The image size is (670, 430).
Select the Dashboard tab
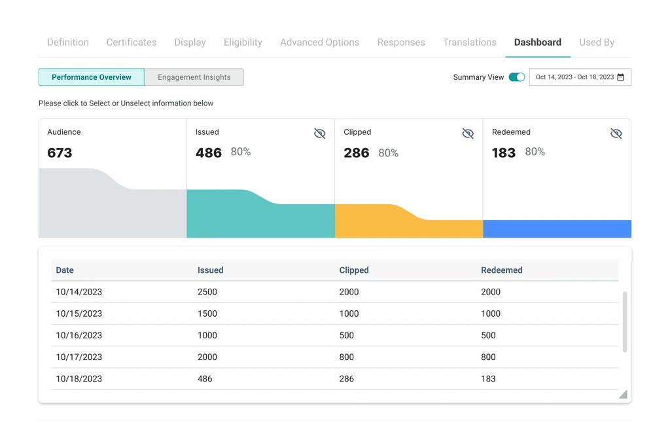(x=538, y=43)
